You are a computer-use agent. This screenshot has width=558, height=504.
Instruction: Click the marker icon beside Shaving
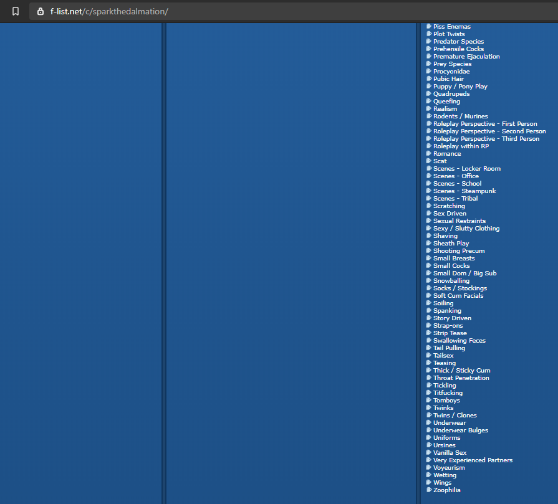click(x=429, y=235)
